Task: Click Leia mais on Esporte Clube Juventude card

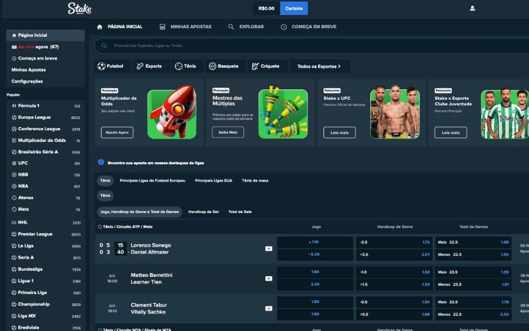Action: (x=451, y=133)
